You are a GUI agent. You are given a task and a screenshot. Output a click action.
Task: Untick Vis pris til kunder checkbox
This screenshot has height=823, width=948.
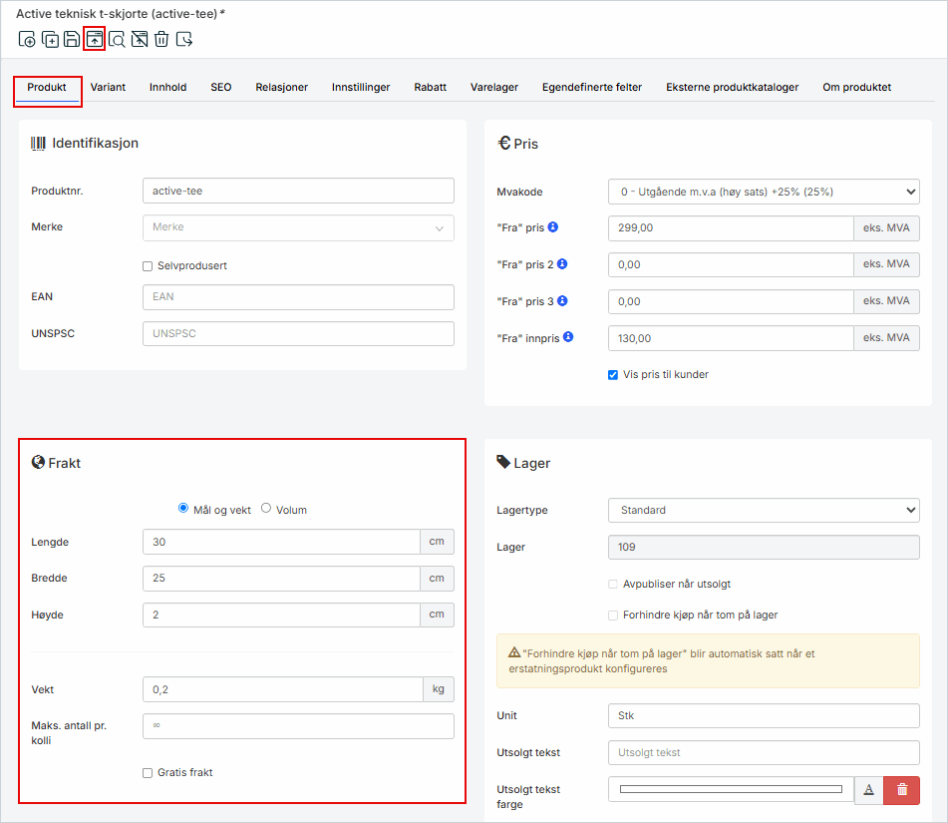pyautogui.click(x=613, y=375)
